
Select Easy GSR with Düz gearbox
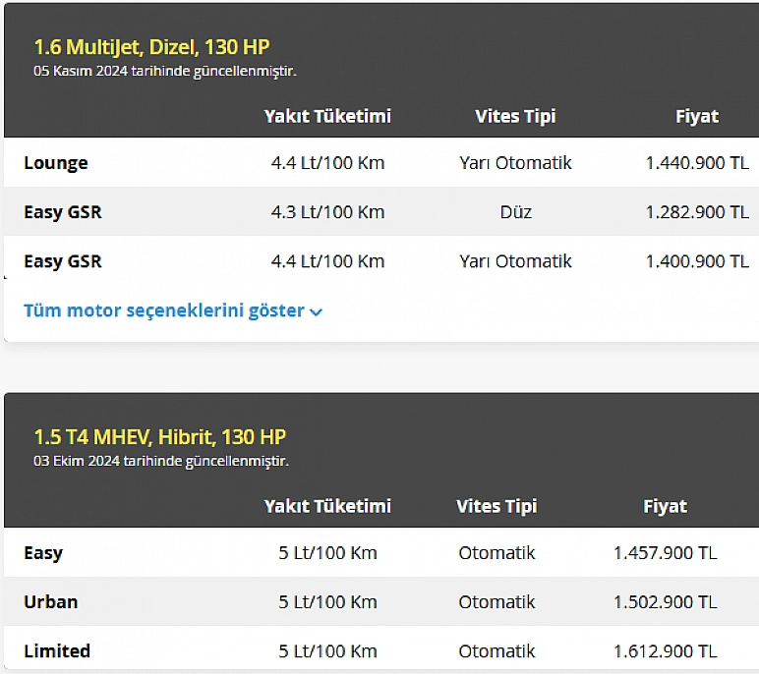click(x=381, y=212)
